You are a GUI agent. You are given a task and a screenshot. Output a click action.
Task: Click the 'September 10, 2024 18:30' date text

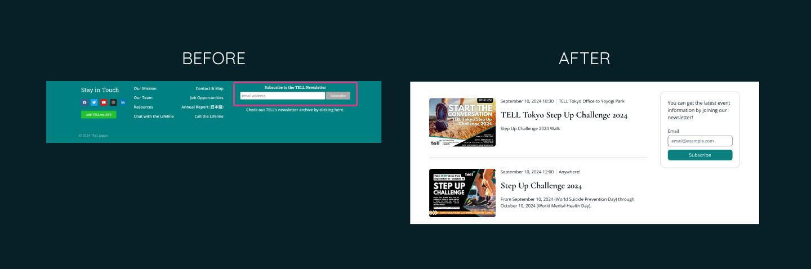pos(527,101)
